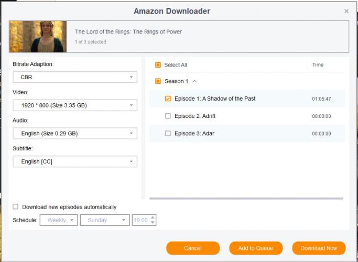The image size is (358, 262).
Task: Close the Amazon Downloader dialog
Action: pyautogui.click(x=346, y=11)
